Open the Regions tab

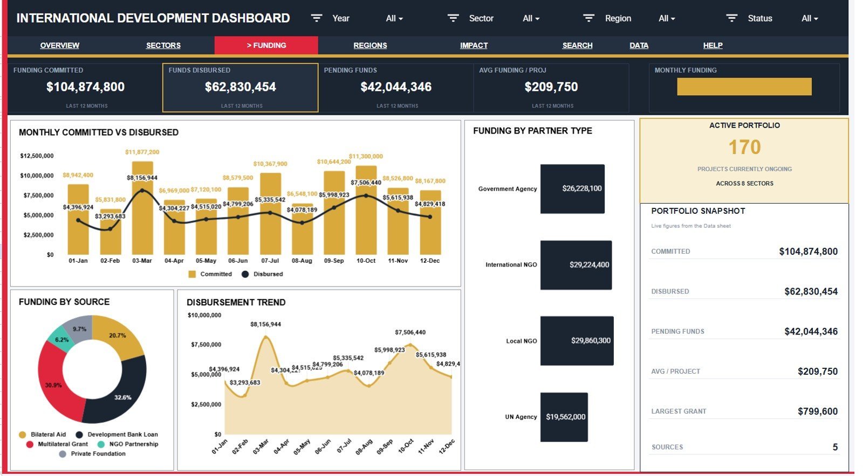coord(370,45)
